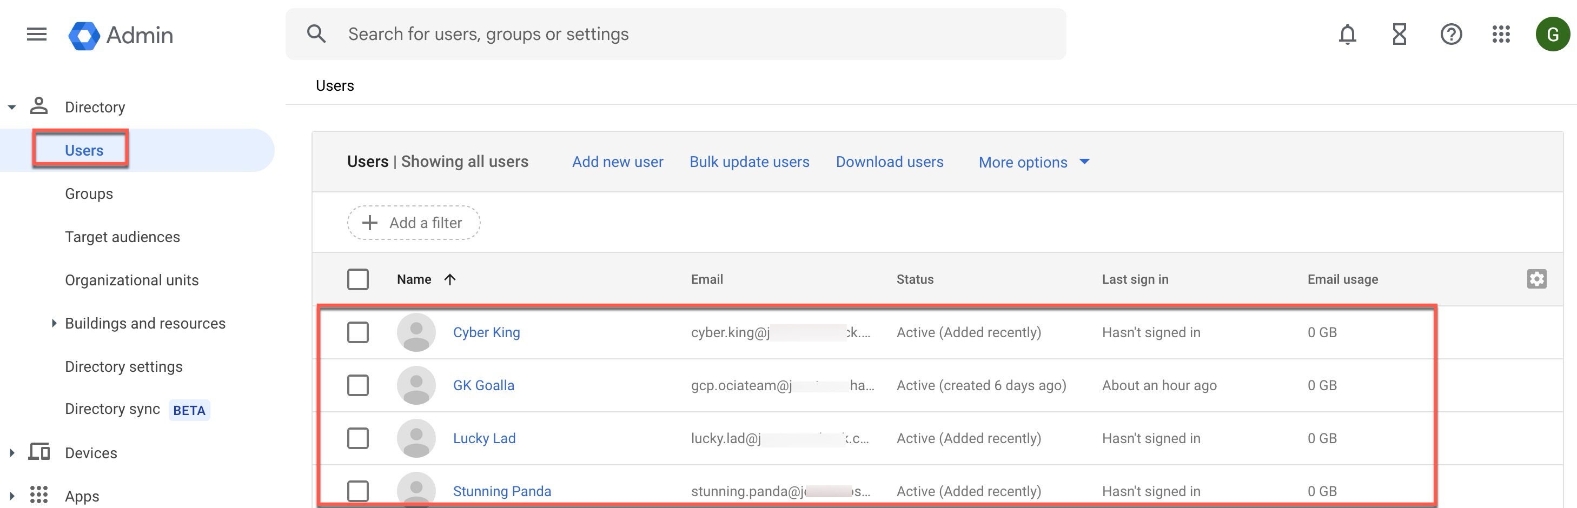
Task: Collapse the Directory section in sidebar
Action: tap(12, 108)
